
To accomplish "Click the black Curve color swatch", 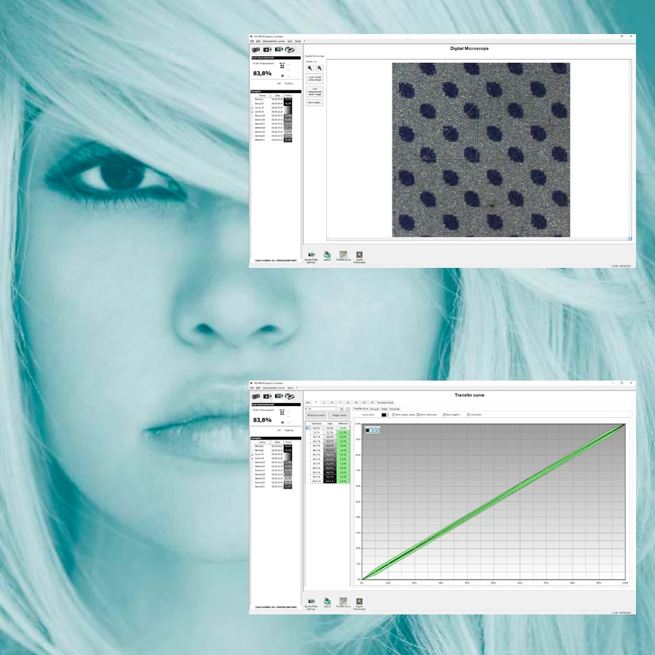I will [384, 415].
